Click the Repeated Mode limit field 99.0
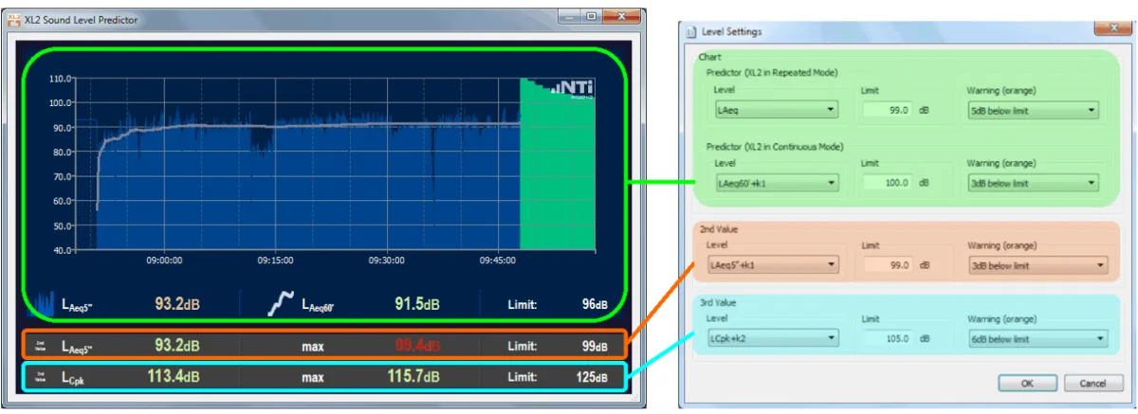Image resolution: width=1138 pixels, height=414 pixels. [x=888, y=110]
